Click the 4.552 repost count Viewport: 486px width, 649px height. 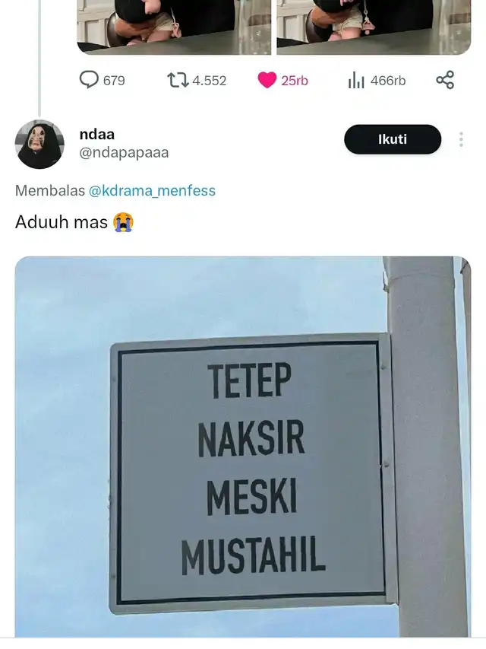coord(209,81)
